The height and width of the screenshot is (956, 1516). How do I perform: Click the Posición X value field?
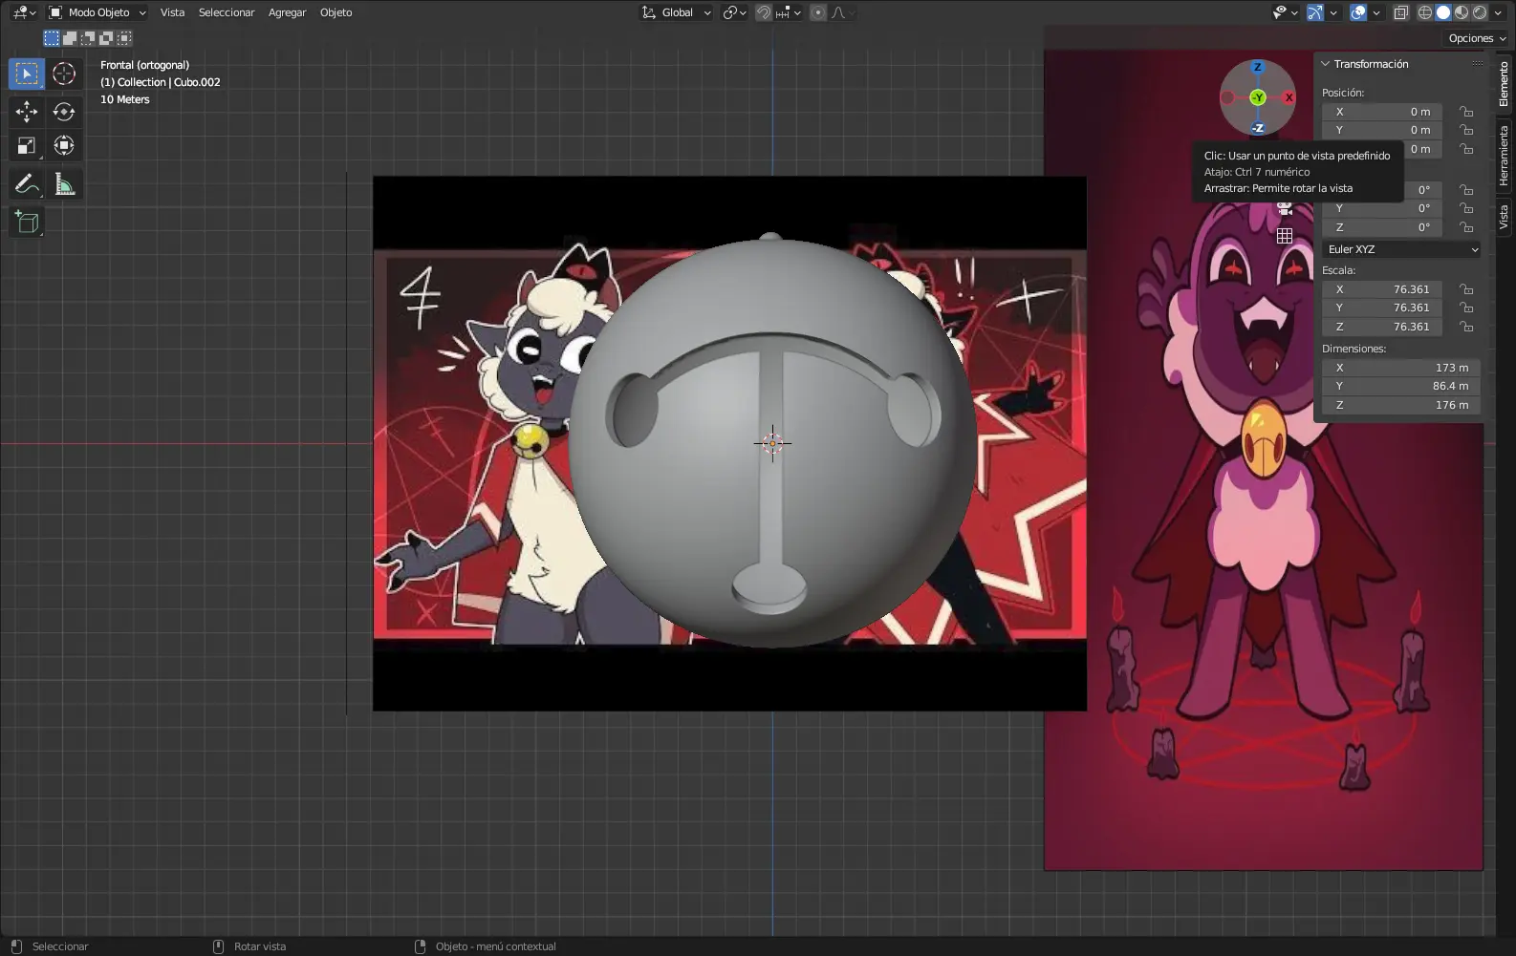click(1382, 112)
